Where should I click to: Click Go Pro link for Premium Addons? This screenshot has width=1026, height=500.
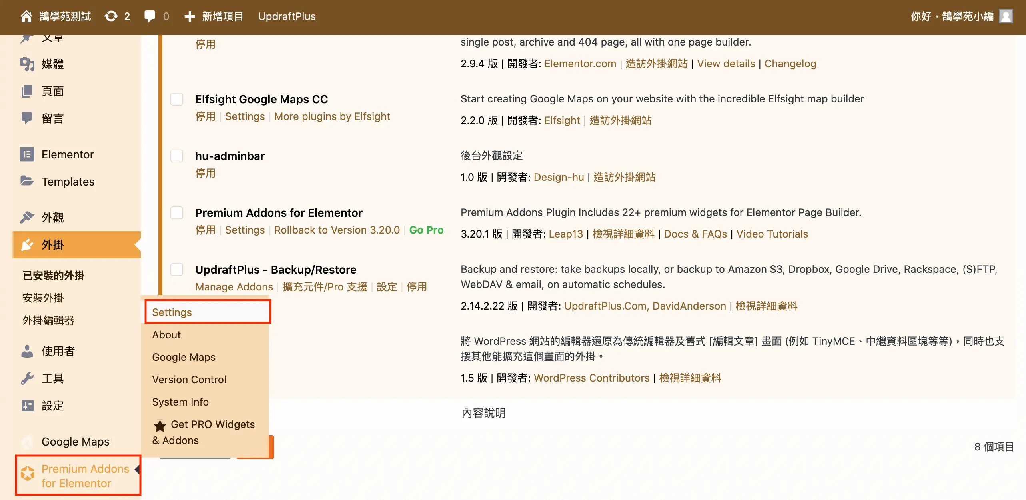click(426, 230)
